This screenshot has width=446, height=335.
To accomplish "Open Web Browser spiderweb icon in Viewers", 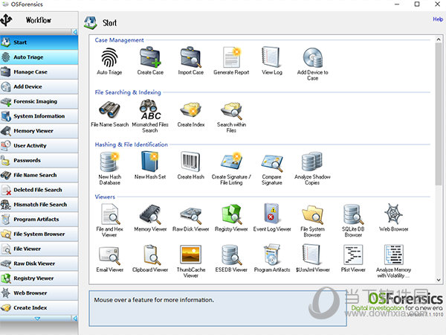I will tap(394, 214).
